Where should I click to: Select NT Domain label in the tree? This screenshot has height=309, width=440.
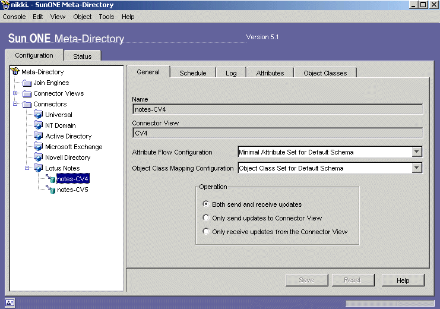(61, 125)
